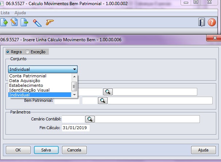The height and width of the screenshot is (162, 221).
Task: Click the Salva button
Action: 46,150
